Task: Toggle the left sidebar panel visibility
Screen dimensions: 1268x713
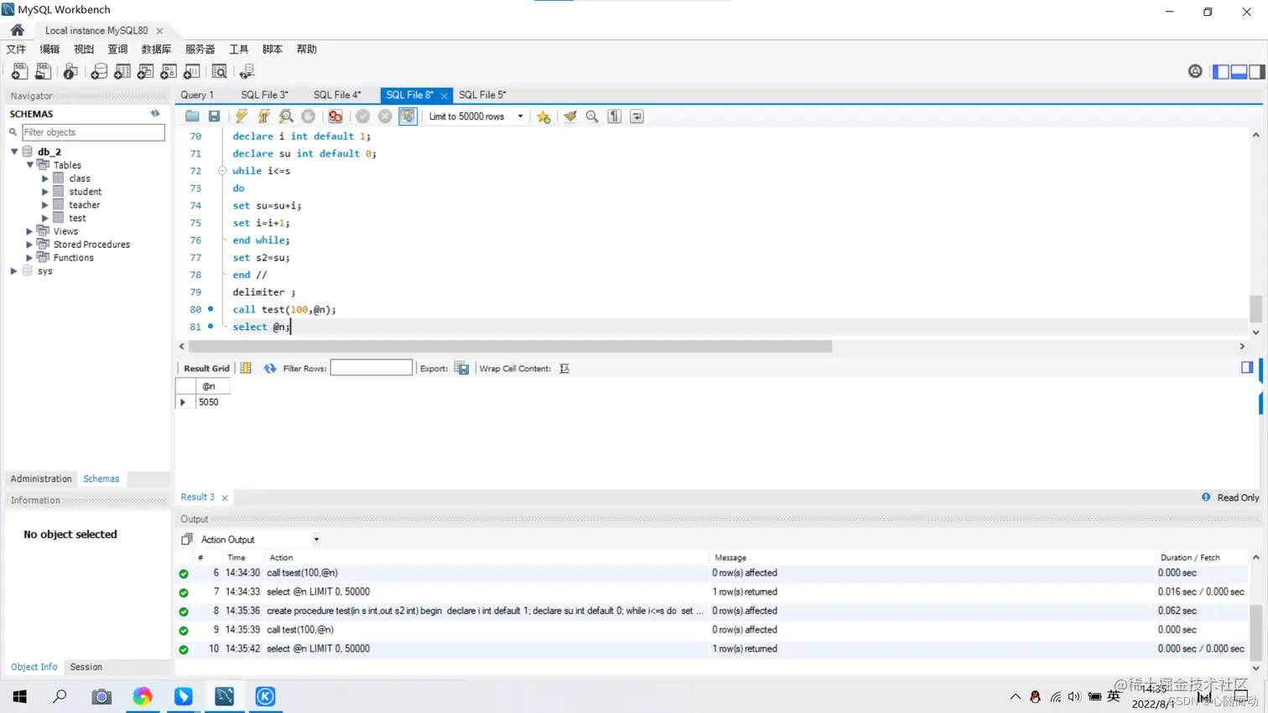Action: point(1221,72)
